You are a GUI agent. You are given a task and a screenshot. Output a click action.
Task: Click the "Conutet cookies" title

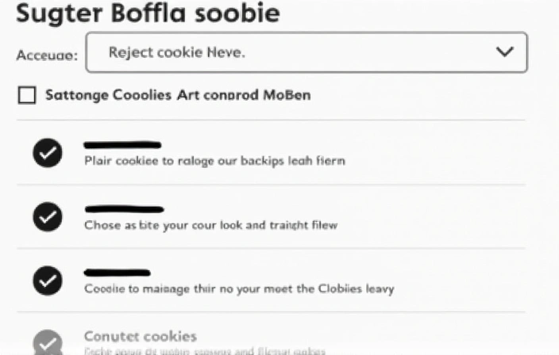pyautogui.click(x=140, y=336)
